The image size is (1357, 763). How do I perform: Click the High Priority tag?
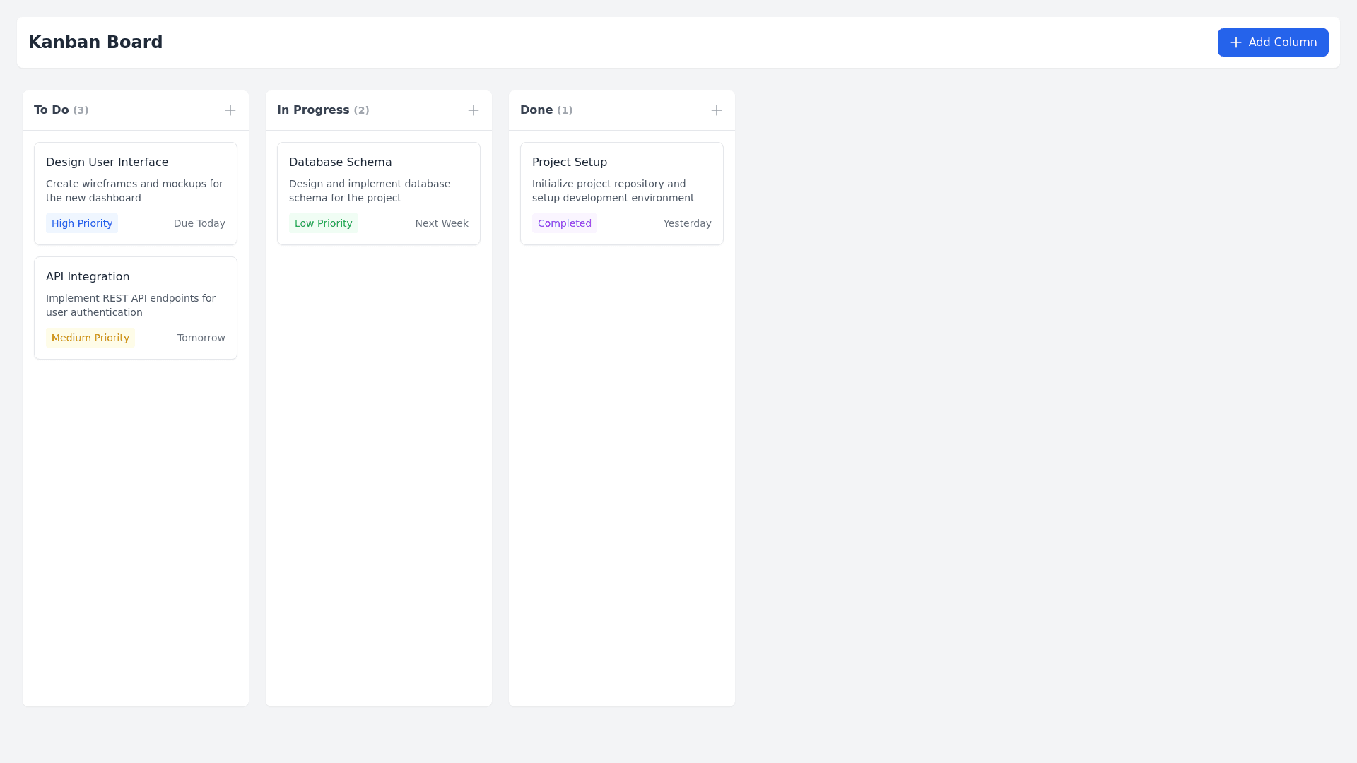click(x=82, y=223)
